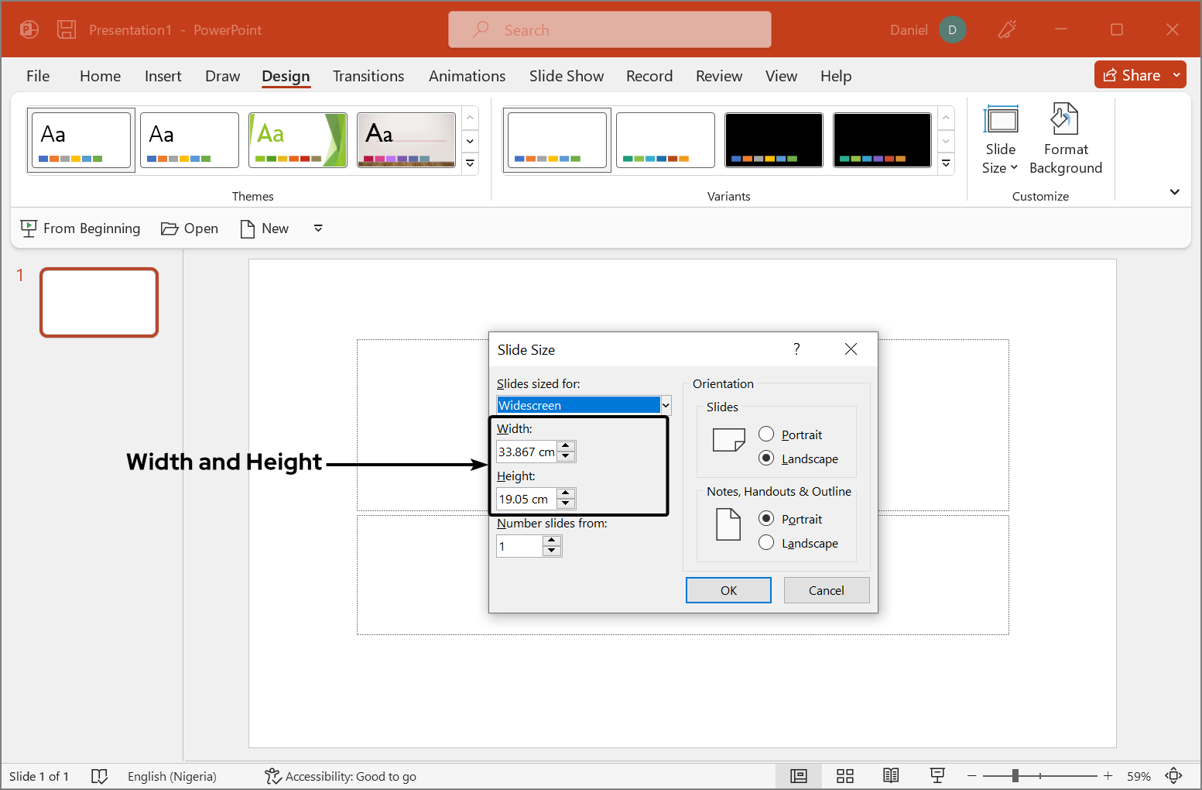Click the Format Background icon
The width and height of the screenshot is (1202, 790).
1065,120
